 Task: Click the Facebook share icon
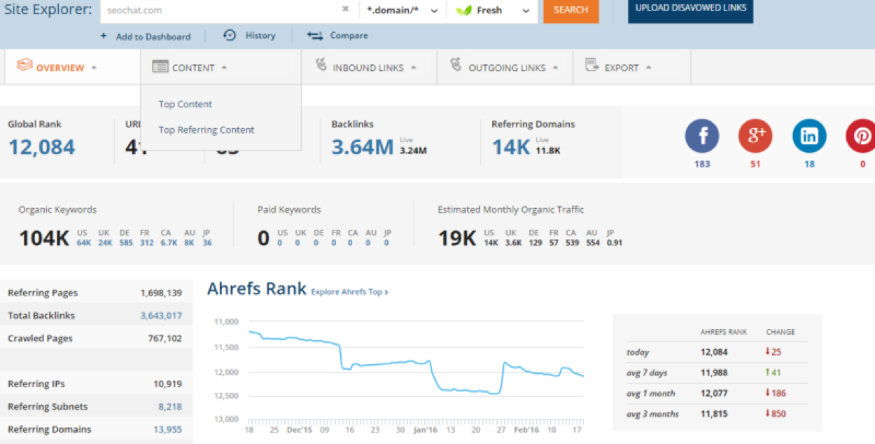pyautogui.click(x=701, y=137)
